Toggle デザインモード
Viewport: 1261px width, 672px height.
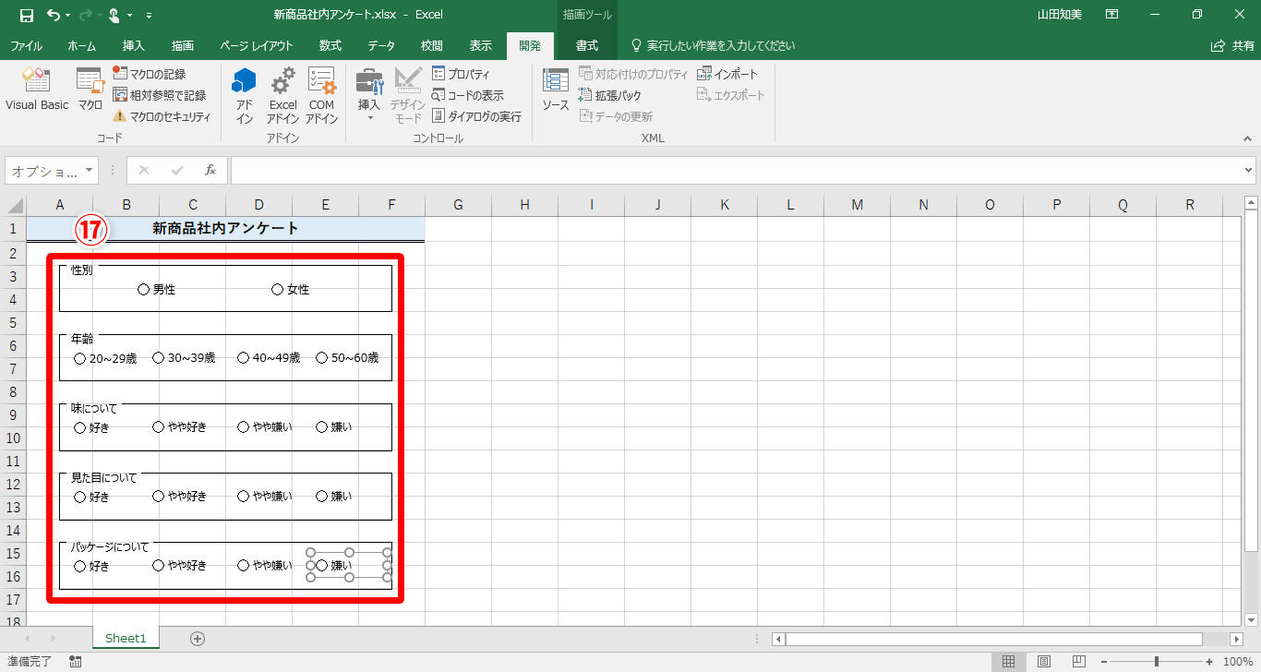(x=408, y=96)
